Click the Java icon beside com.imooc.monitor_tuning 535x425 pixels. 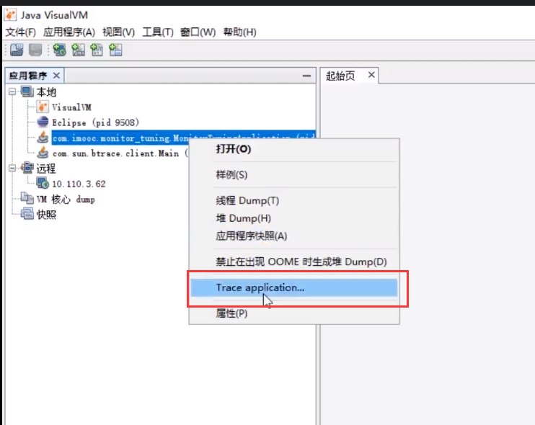tap(43, 138)
